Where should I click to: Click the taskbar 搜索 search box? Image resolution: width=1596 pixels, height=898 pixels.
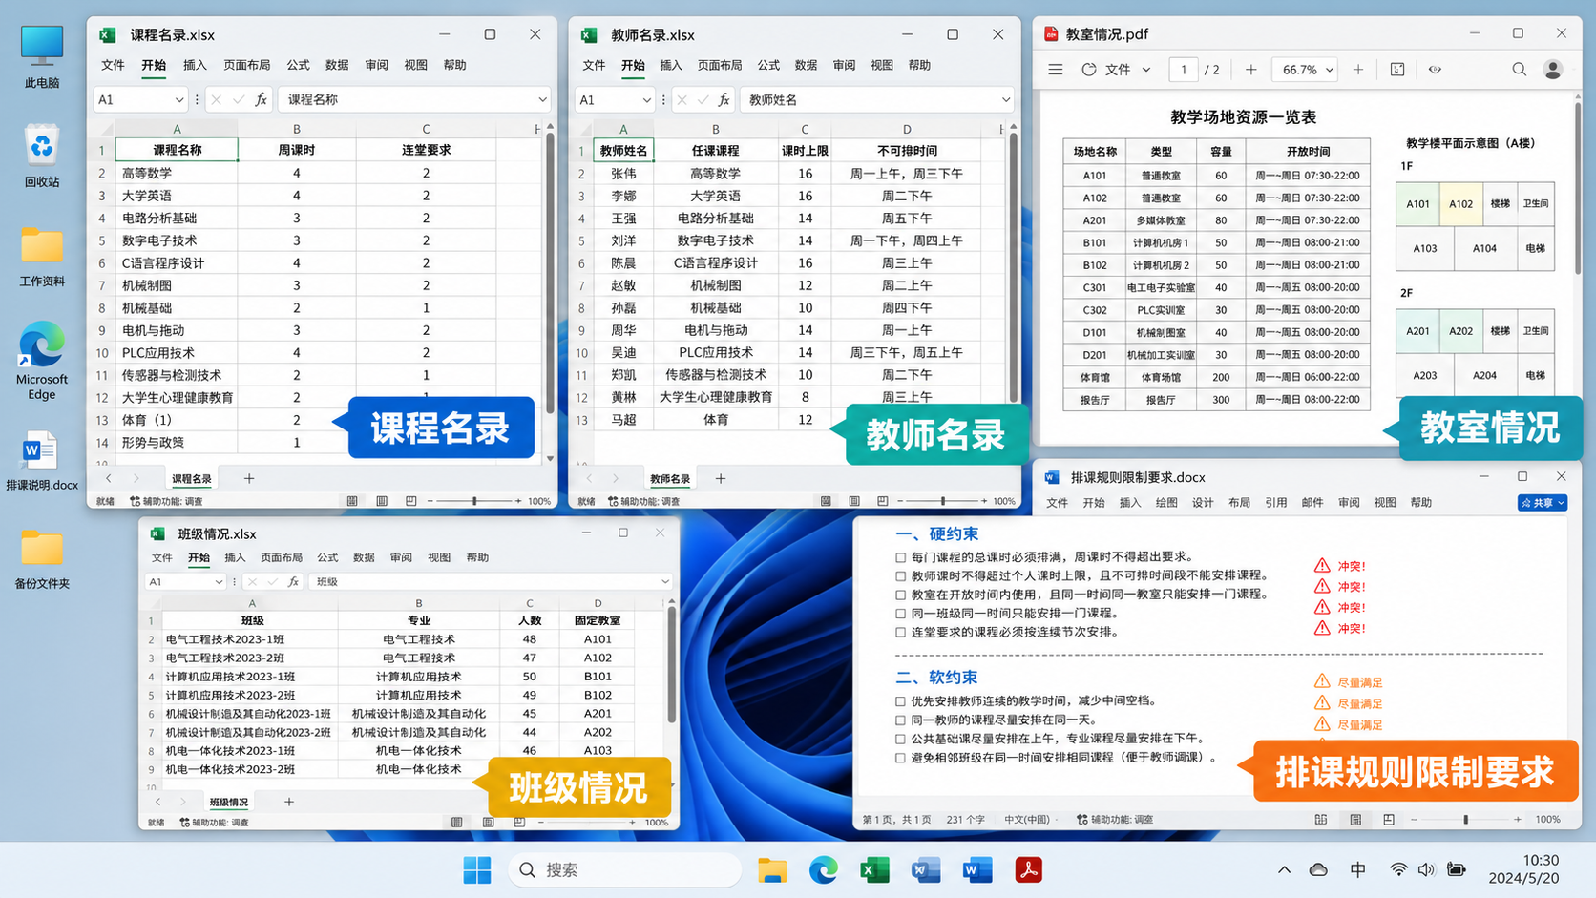click(x=625, y=869)
